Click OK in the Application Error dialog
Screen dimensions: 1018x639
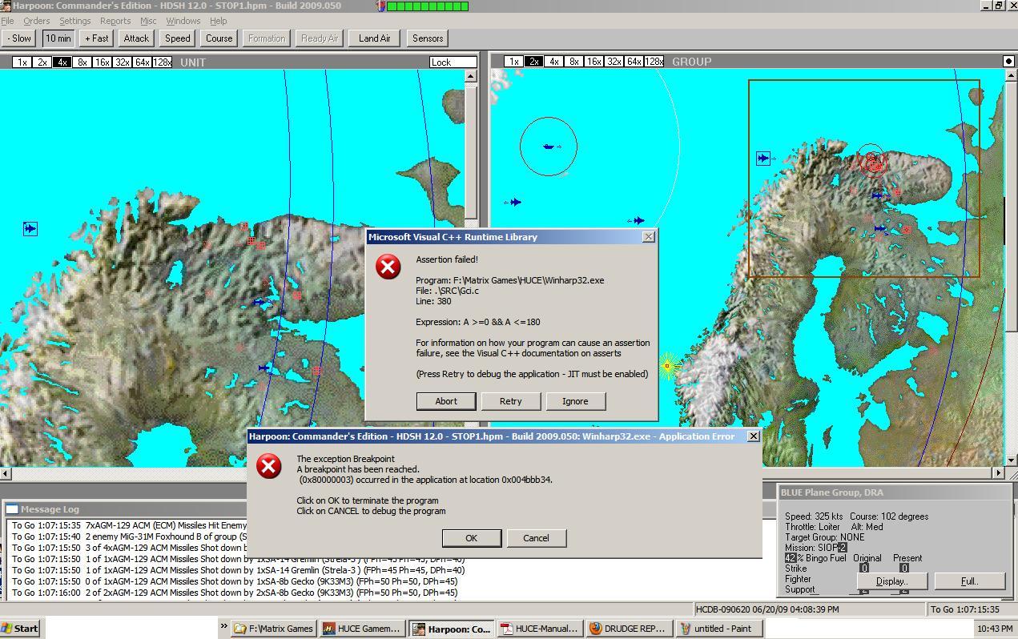pyautogui.click(x=471, y=538)
